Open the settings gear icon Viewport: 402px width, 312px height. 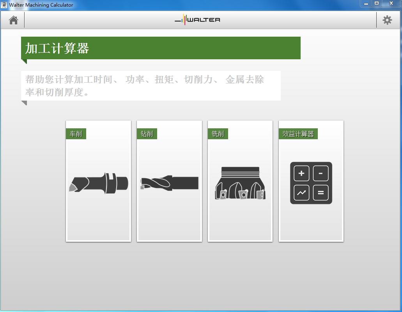pos(387,19)
